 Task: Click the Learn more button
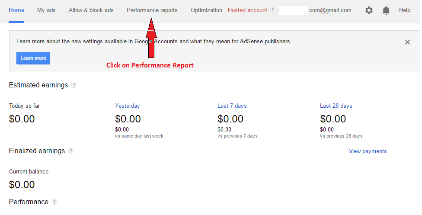33,58
